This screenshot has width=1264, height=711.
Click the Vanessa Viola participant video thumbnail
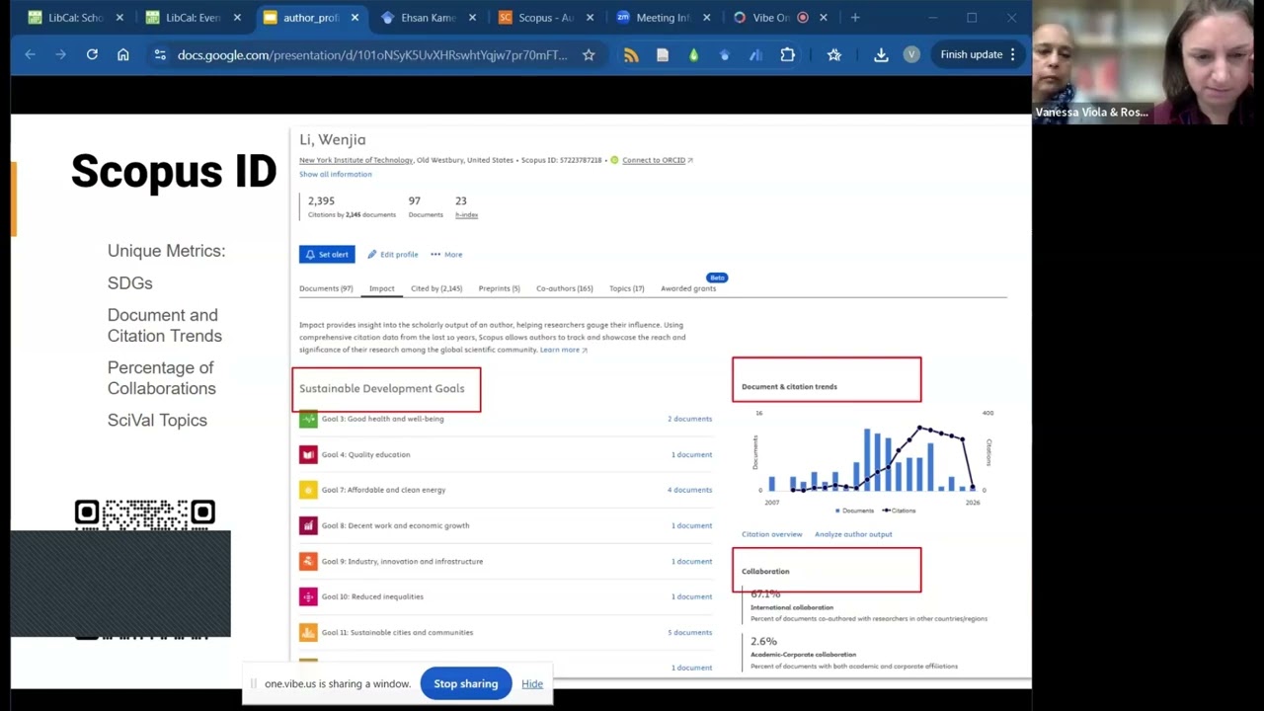tap(1147, 61)
